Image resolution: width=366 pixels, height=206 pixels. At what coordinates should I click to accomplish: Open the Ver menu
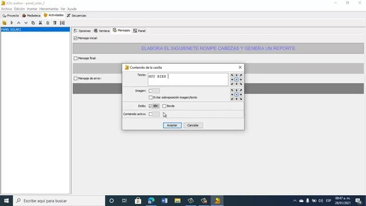point(63,9)
